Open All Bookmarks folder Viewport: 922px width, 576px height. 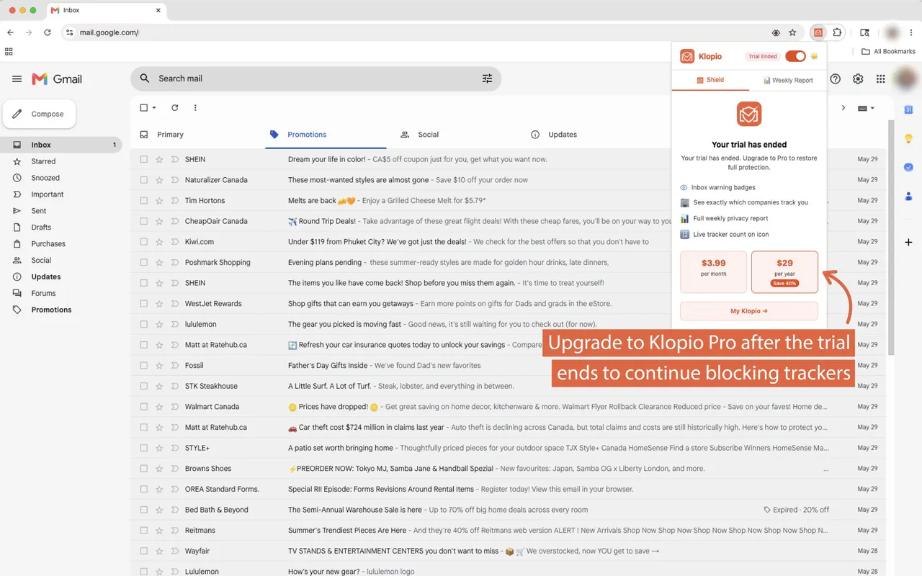[x=889, y=52]
